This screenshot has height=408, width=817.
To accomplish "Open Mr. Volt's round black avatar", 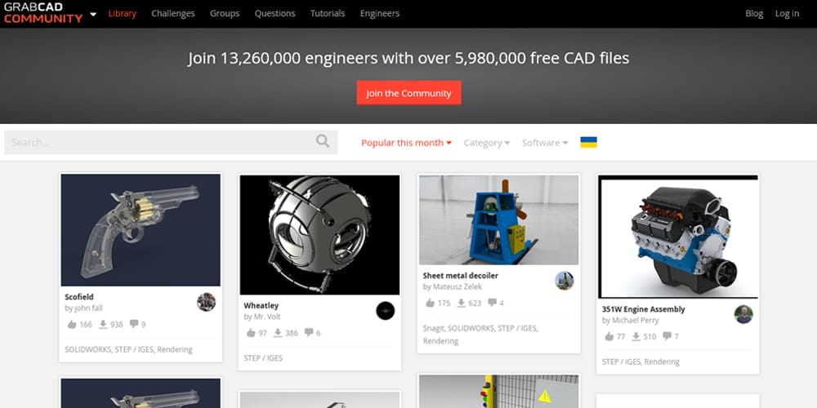I will (x=385, y=311).
